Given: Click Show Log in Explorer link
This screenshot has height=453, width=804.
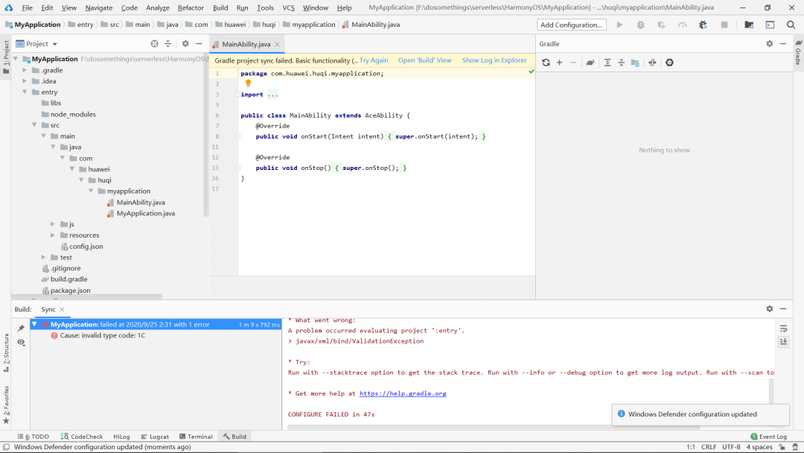Looking at the screenshot, I should click(494, 60).
